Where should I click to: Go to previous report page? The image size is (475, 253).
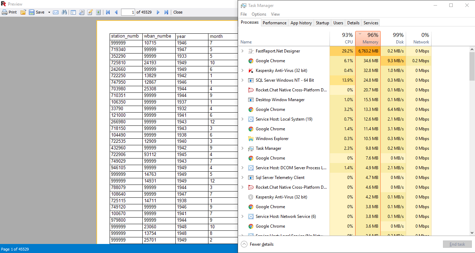(x=116, y=12)
